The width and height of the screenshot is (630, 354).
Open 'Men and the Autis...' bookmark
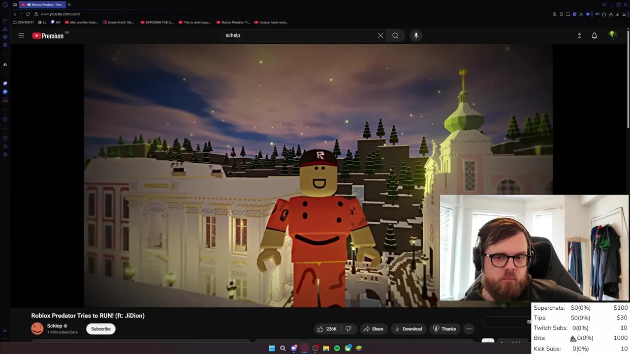tap(82, 22)
